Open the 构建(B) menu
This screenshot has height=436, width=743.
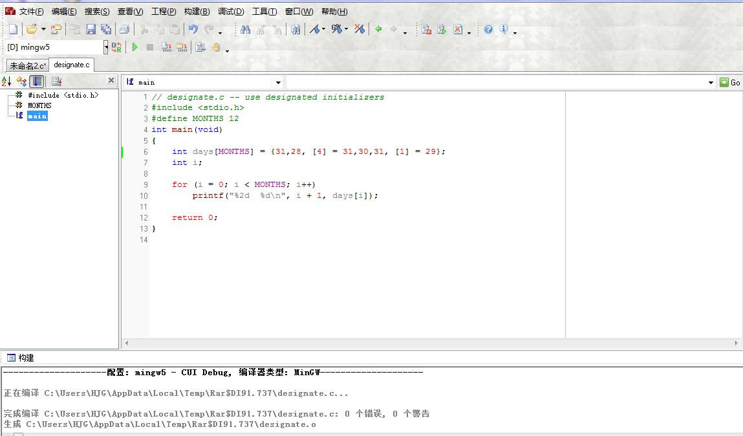[197, 12]
